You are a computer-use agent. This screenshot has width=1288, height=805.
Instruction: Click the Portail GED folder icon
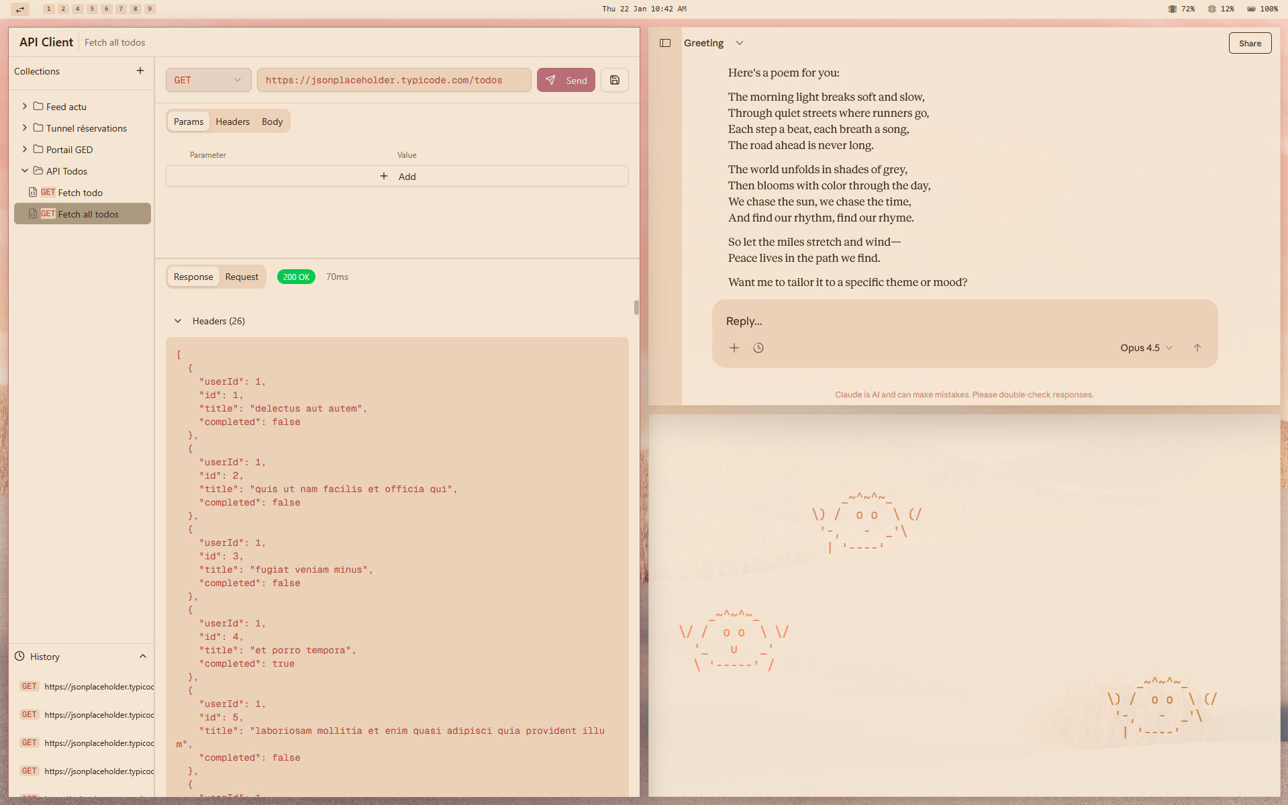(x=38, y=149)
